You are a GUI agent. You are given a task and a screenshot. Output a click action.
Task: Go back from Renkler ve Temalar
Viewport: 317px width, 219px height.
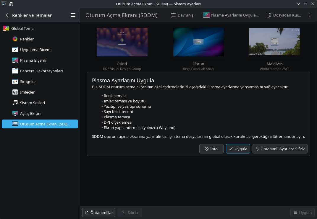tap(7, 15)
